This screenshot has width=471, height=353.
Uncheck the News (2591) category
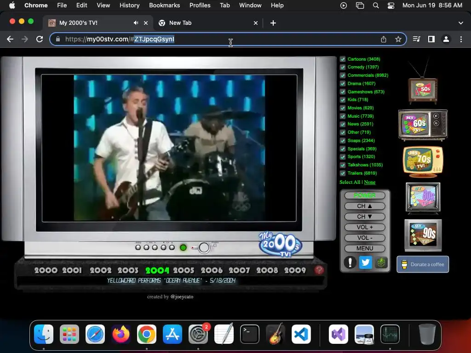[343, 124]
